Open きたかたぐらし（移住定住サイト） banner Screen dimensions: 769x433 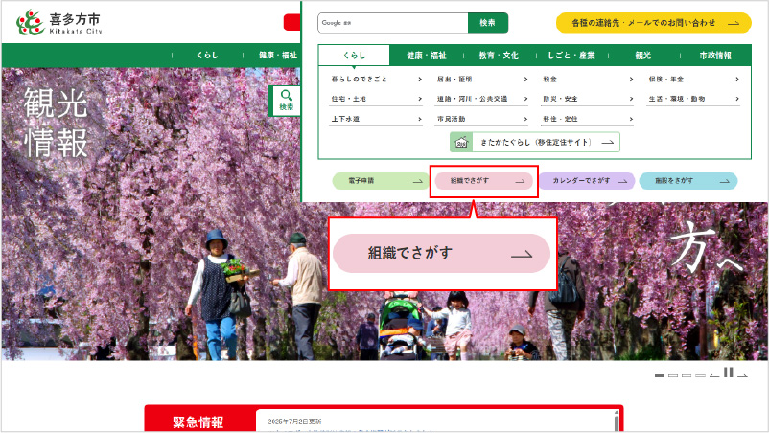pos(535,142)
